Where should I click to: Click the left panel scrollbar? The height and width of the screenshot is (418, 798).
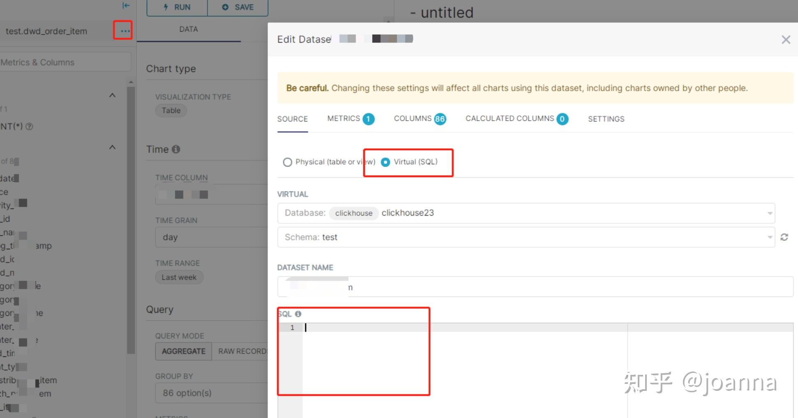click(x=131, y=218)
